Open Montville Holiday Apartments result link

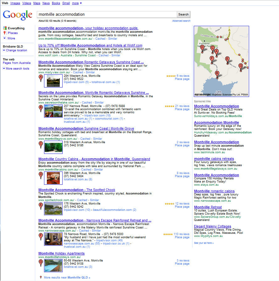point(61,253)
